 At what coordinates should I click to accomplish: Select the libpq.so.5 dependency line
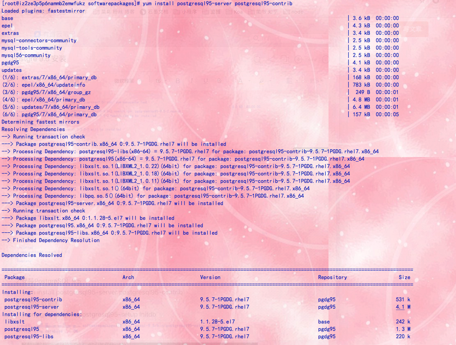pyautogui.click(x=153, y=196)
